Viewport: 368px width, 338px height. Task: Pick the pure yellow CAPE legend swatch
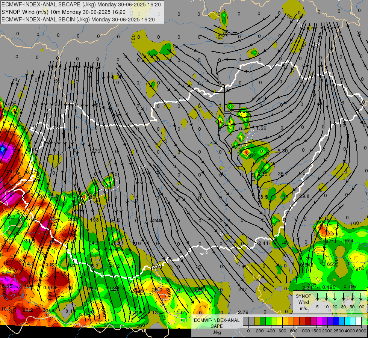click(280, 321)
